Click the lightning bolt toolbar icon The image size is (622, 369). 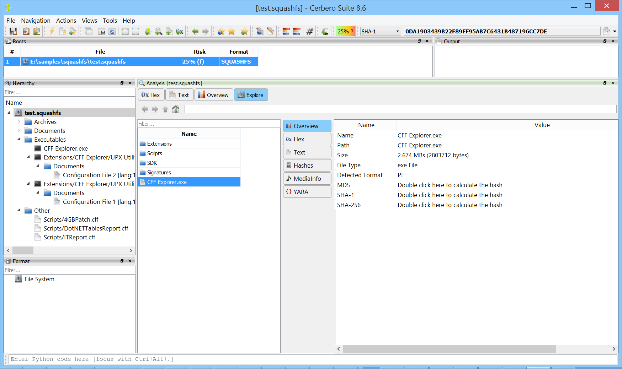(x=52, y=31)
